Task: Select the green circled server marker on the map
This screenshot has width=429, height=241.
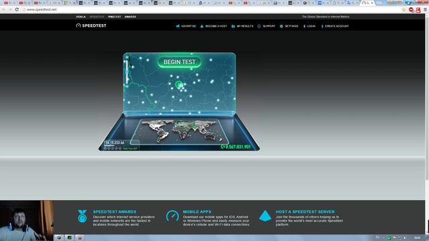Action: point(179,84)
